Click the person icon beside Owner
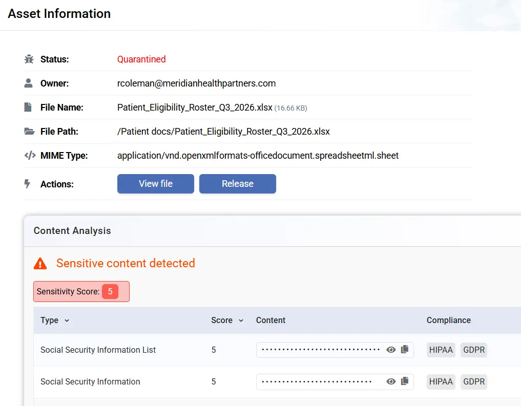Viewport: 521px width, 406px height. [29, 83]
